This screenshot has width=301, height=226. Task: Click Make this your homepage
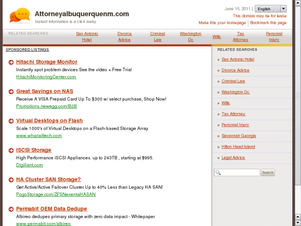[222, 23]
